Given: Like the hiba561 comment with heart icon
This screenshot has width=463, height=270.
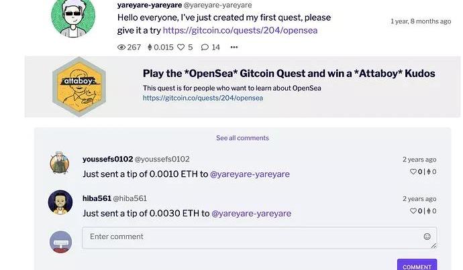Looking at the screenshot, I should coord(413,211).
